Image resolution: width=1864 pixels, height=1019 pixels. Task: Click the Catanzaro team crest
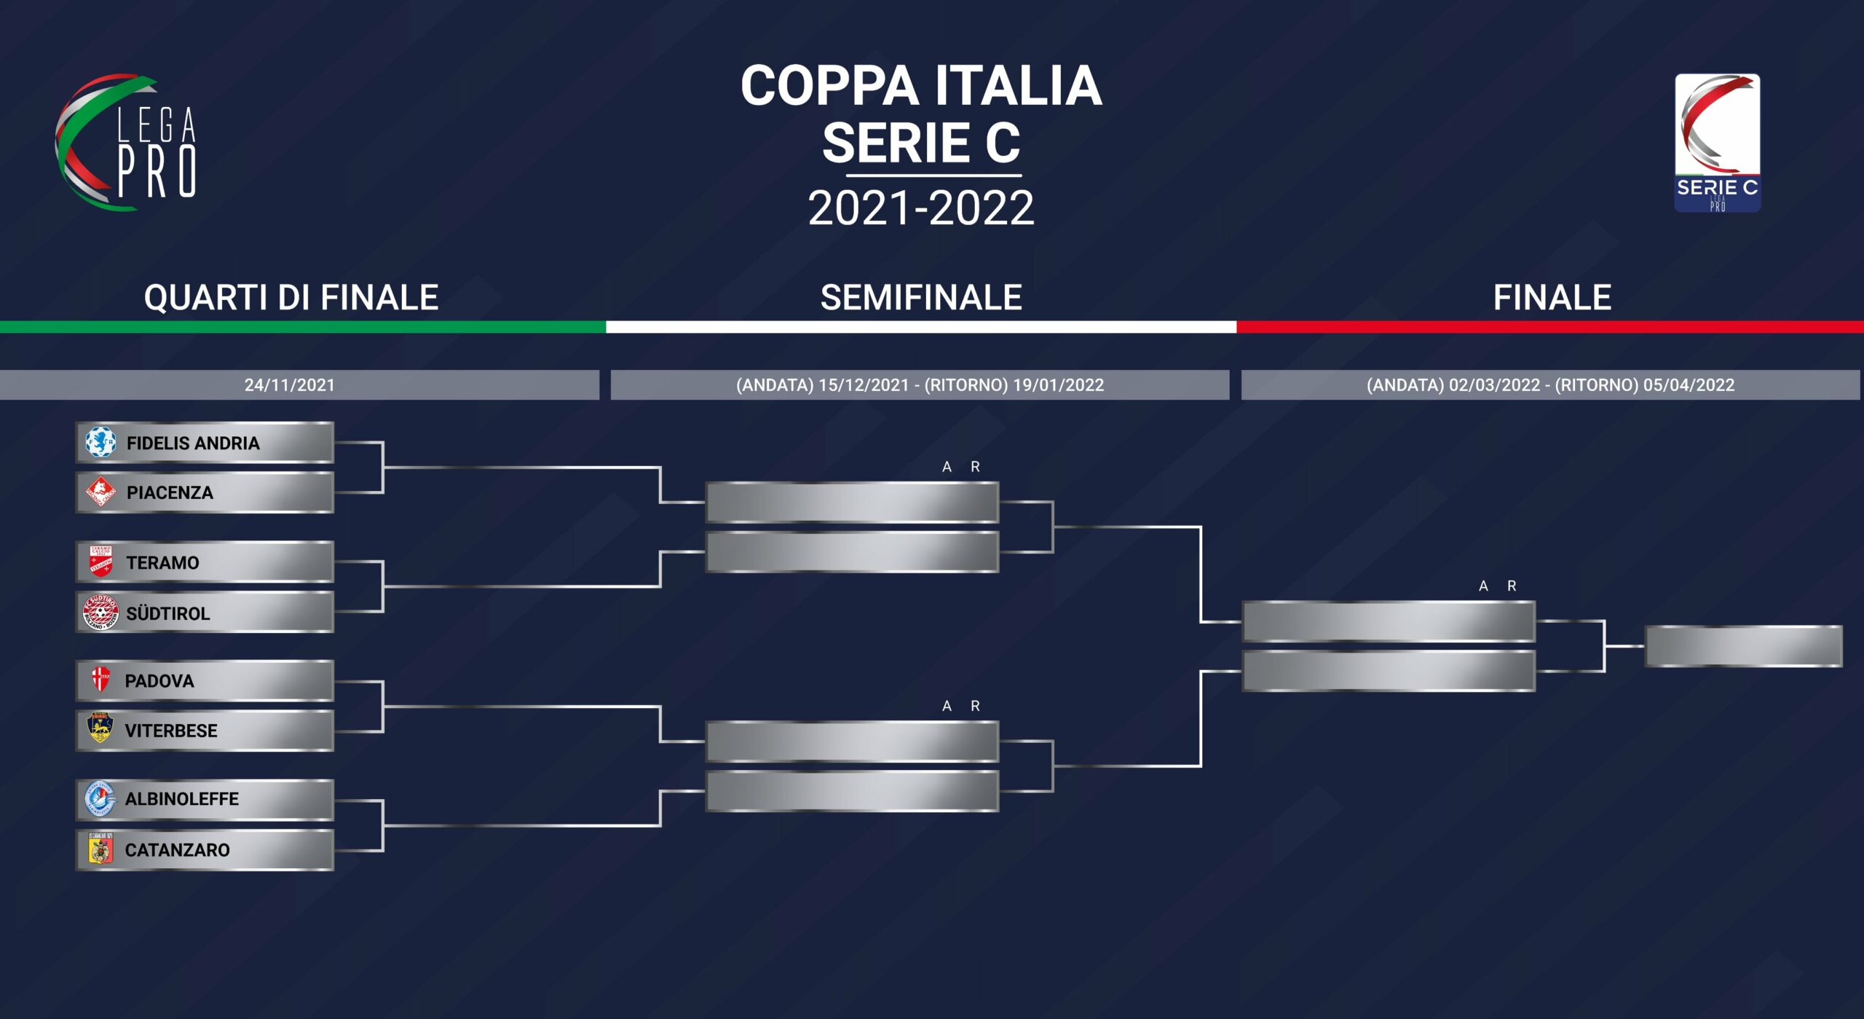tap(100, 849)
